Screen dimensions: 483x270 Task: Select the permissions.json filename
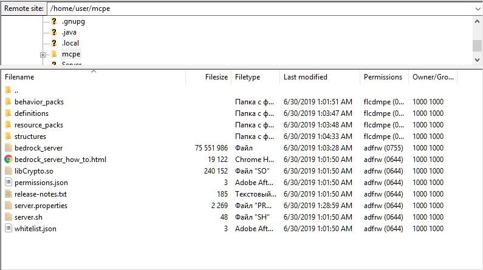coord(41,183)
